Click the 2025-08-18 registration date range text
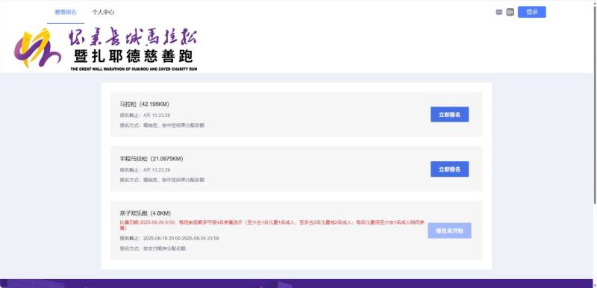This screenshot has width=597, height=288. pos(181,239)
